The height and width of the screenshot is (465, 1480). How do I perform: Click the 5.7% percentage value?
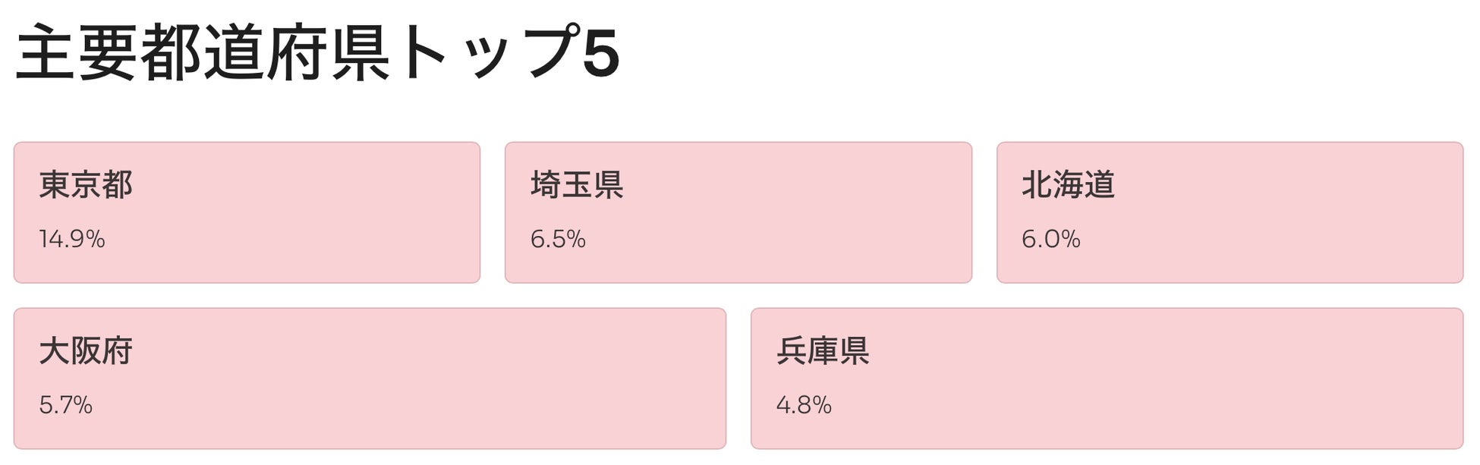tap(66, 405)
